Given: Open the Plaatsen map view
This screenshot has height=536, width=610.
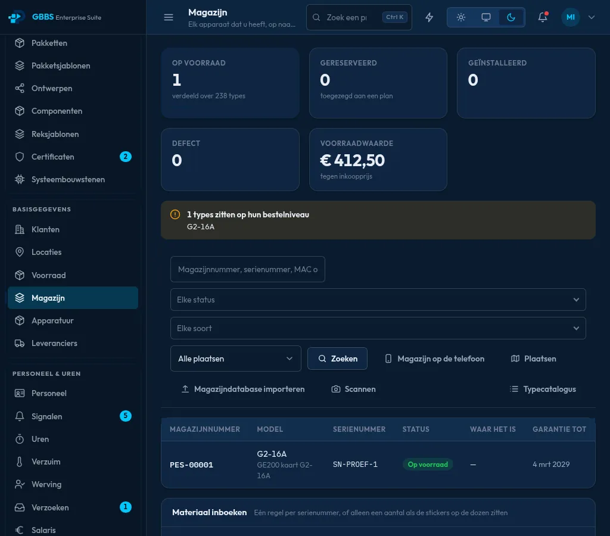Looking at the screenshot, I should pyautogui.click(x=533, y=359).
